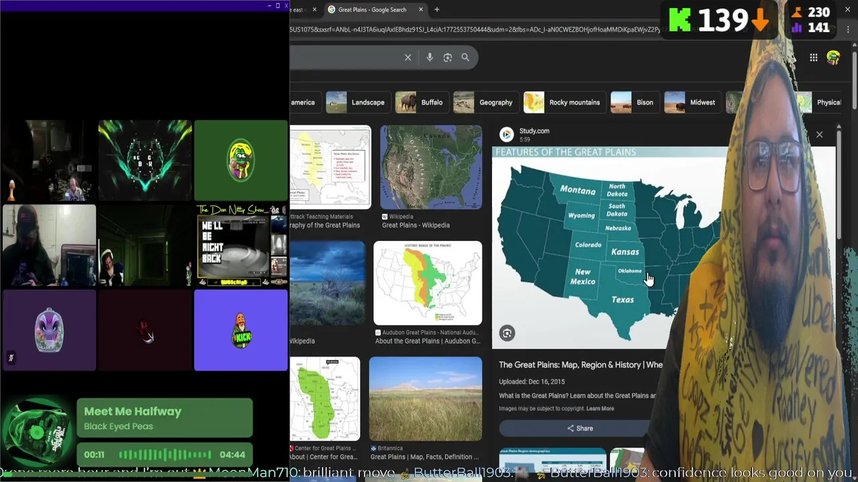Open Audubon historic range map thumbnail
Viewport: 858px width, 482px height.
(x=428, y=283)
